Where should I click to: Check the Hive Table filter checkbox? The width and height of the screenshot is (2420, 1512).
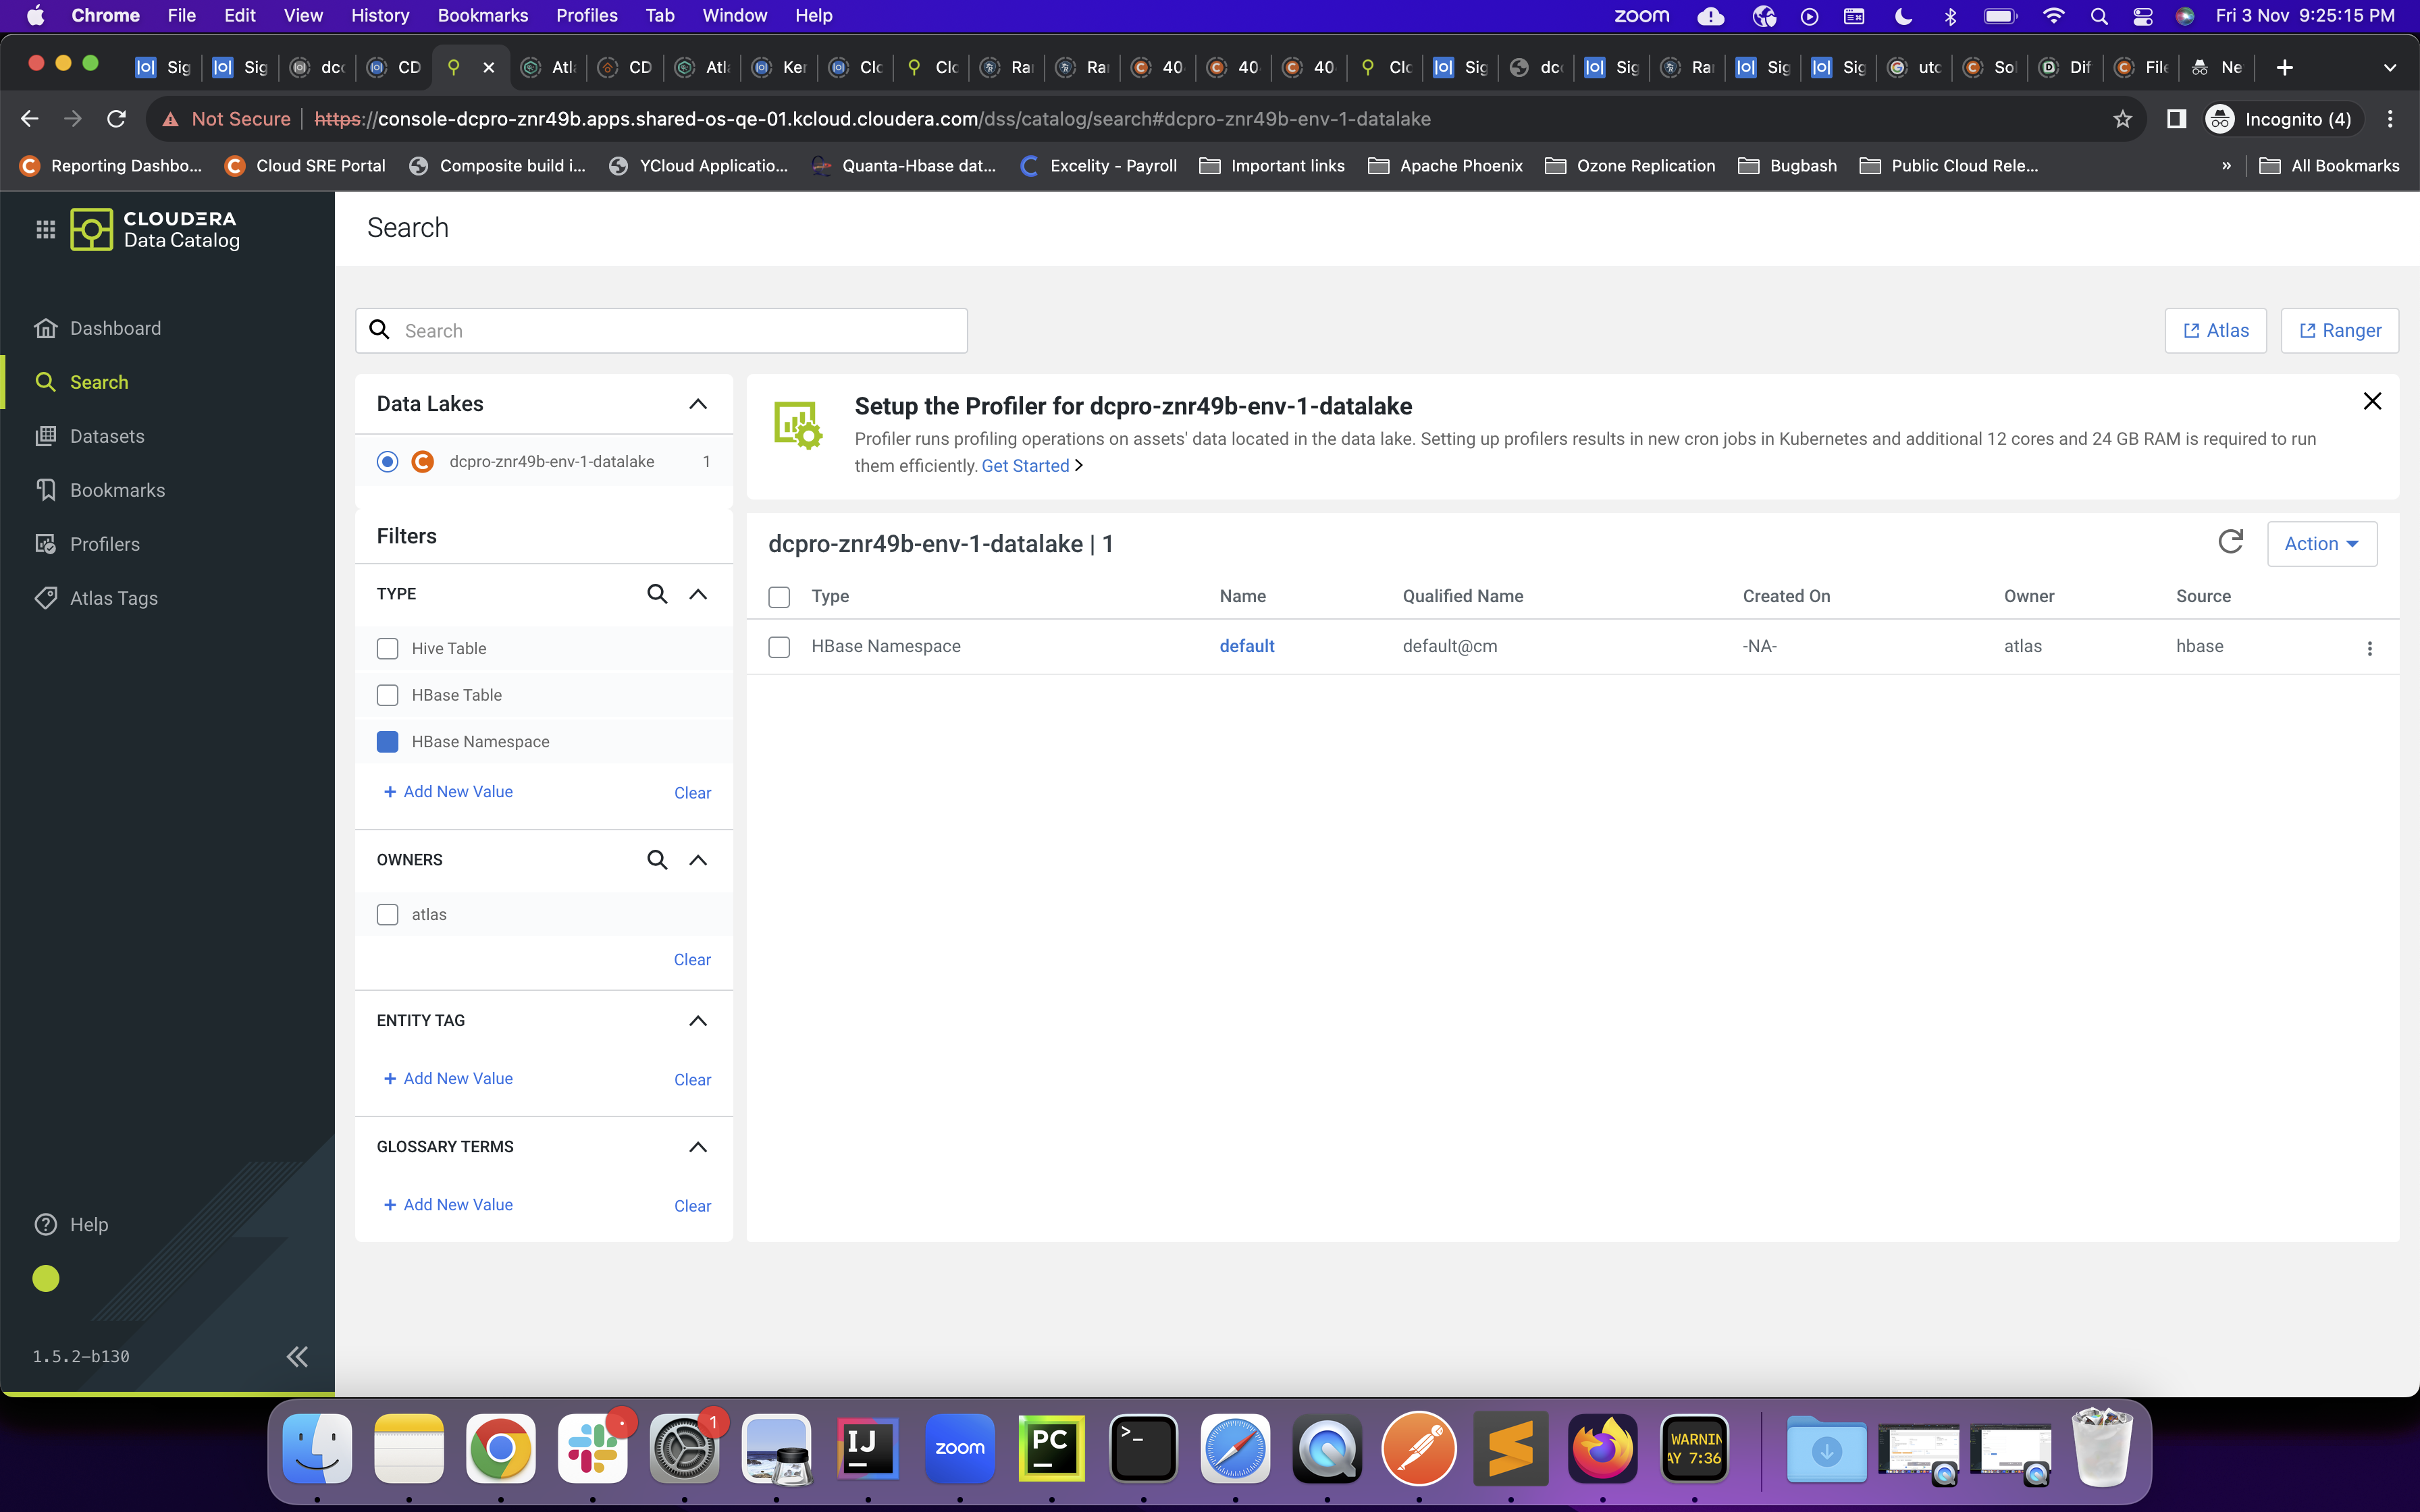tap(387, 648)
